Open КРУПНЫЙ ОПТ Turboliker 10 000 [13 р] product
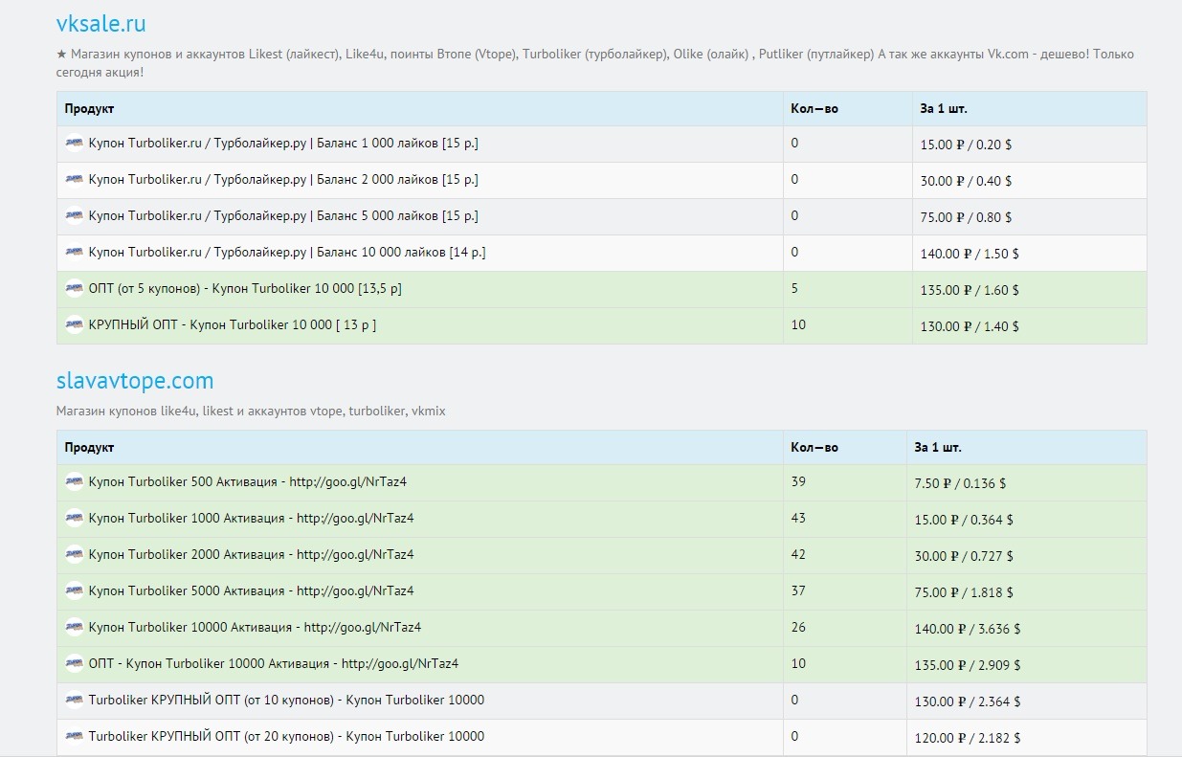This screenshot has width=1182, height=757. click(232, 325)
